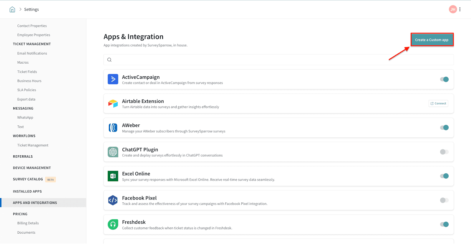Screen dimensions: 471x244
Task: Click the Excel Online icon
Action: [113, 176]
